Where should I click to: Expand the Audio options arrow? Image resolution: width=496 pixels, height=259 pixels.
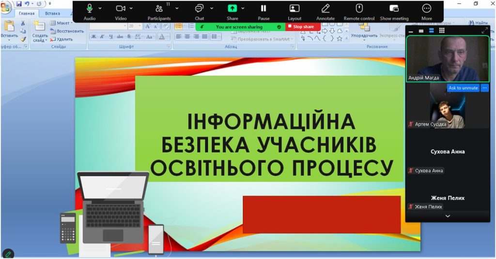point(100,8)
